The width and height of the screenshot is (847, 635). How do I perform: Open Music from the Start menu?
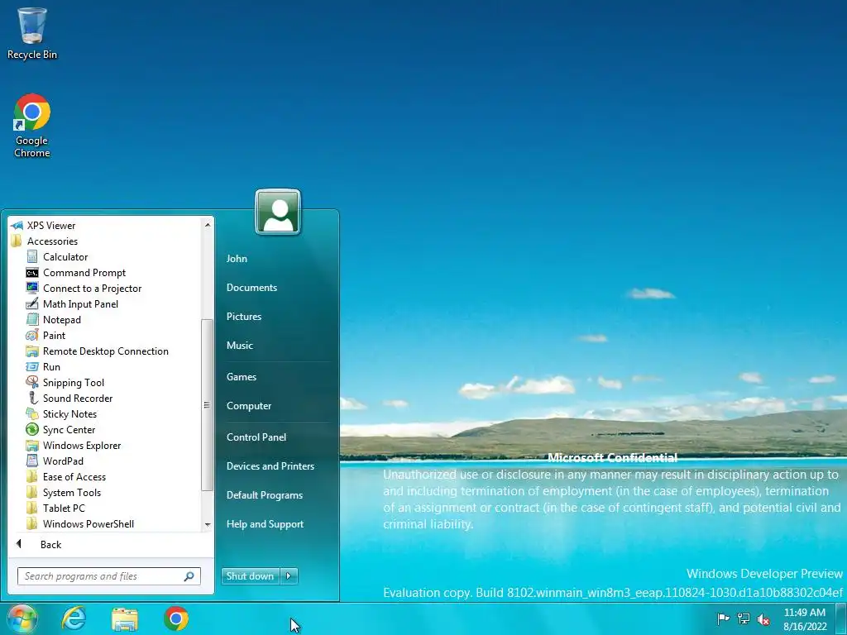click(x=240, y=346)
